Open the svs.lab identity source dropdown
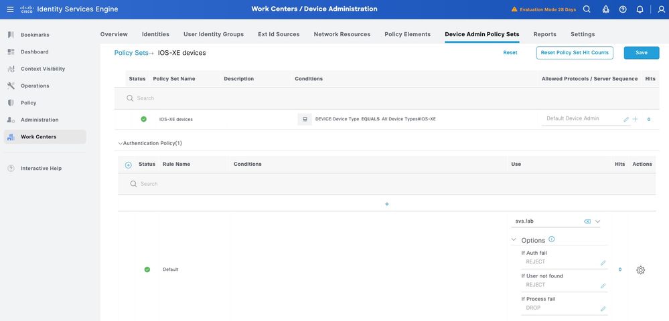The height and width of the screenshot is (321, 669). [x=598, y=221]
